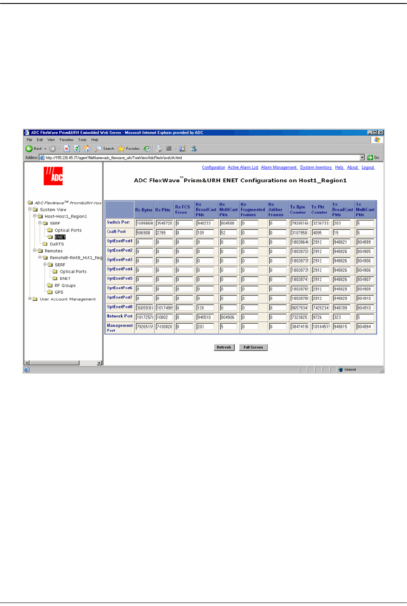Open the Help menu in menu bar
Viewport: 407px width, 606px height.
(x=95, y=140)
